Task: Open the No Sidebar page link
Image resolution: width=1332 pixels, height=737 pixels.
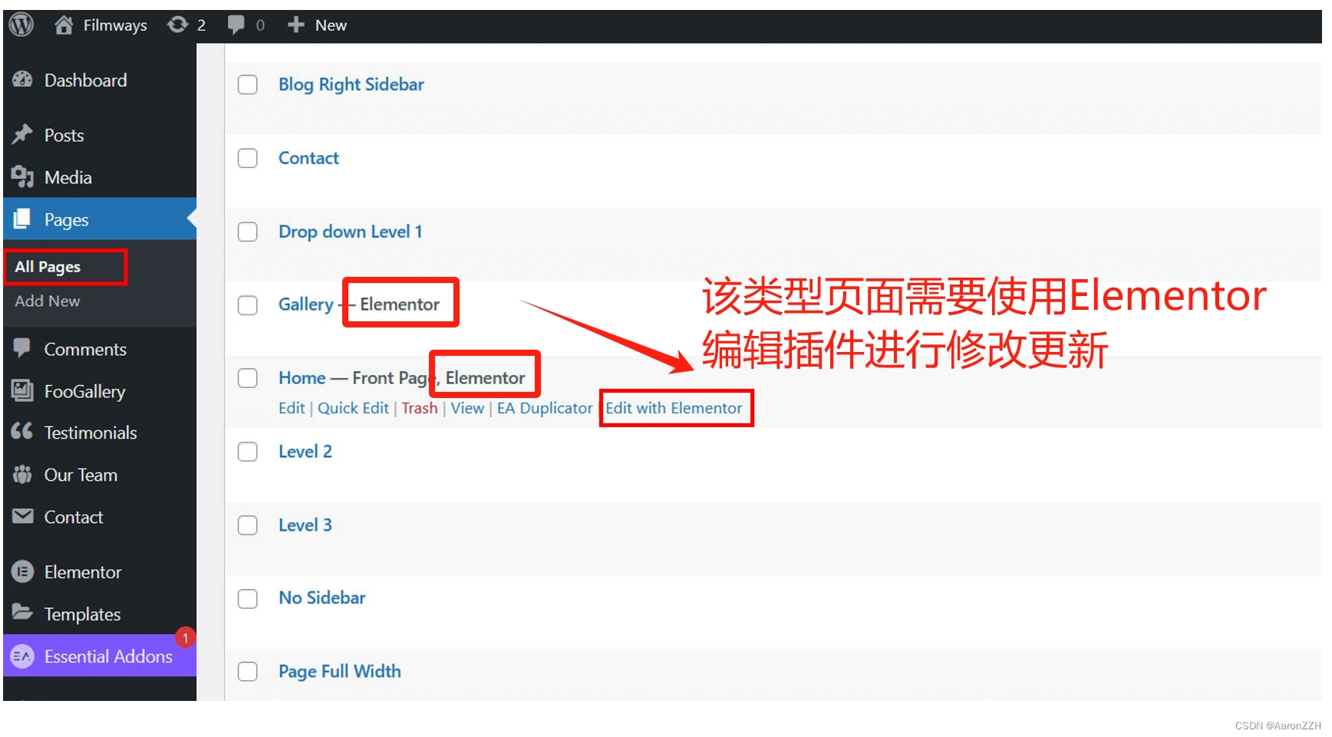Action: (322, 598)
